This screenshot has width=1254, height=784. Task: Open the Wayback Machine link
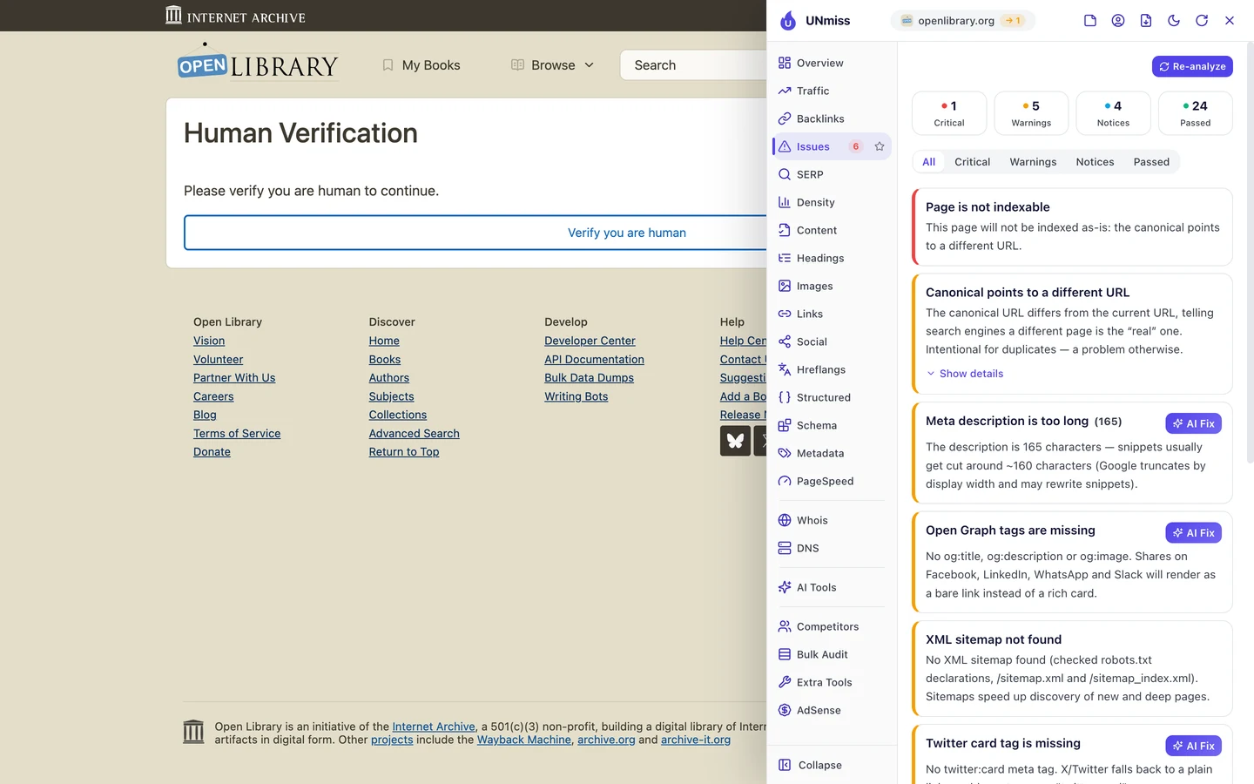point(524,740)
